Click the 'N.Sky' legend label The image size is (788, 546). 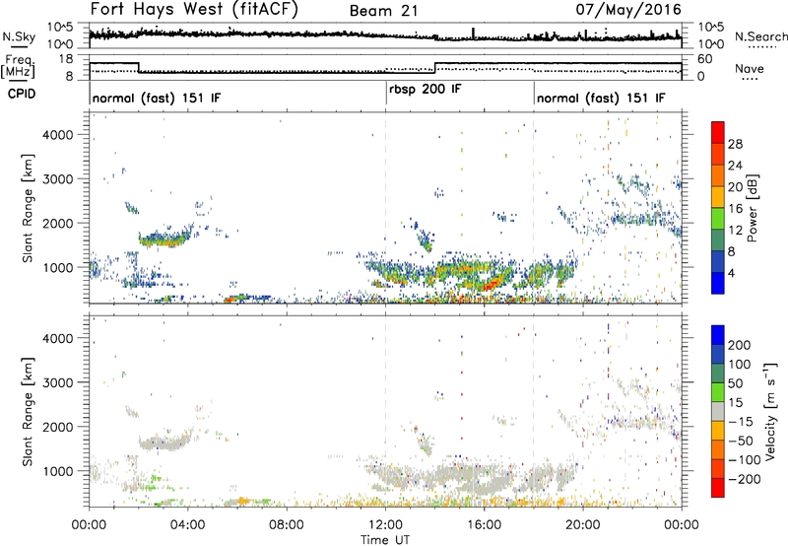point(19,36)
